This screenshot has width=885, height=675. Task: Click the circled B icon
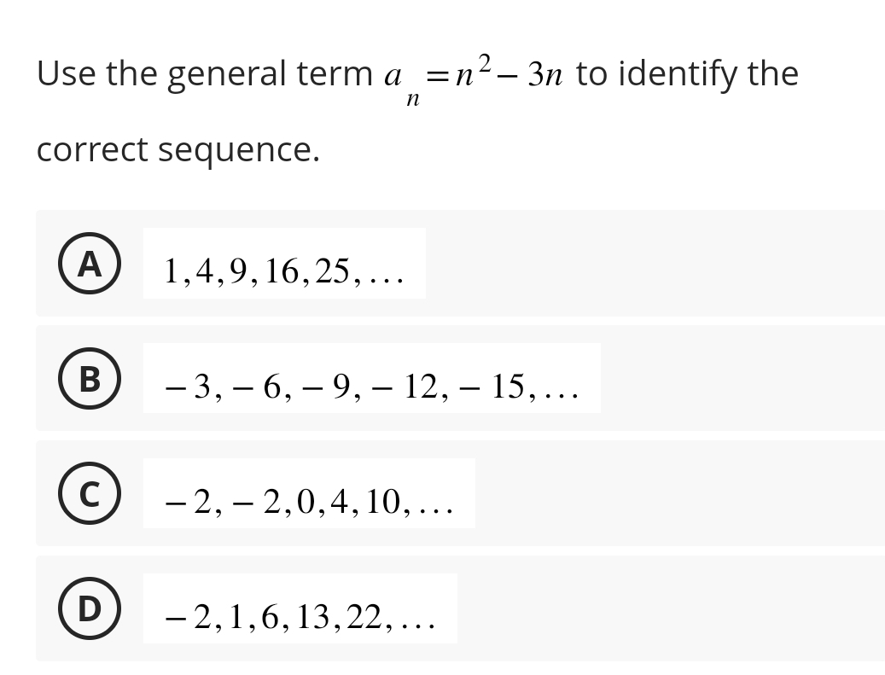[90, 379]
